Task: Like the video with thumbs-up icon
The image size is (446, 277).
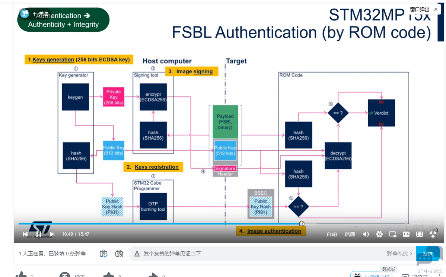Action: click(x=21, y=274)
